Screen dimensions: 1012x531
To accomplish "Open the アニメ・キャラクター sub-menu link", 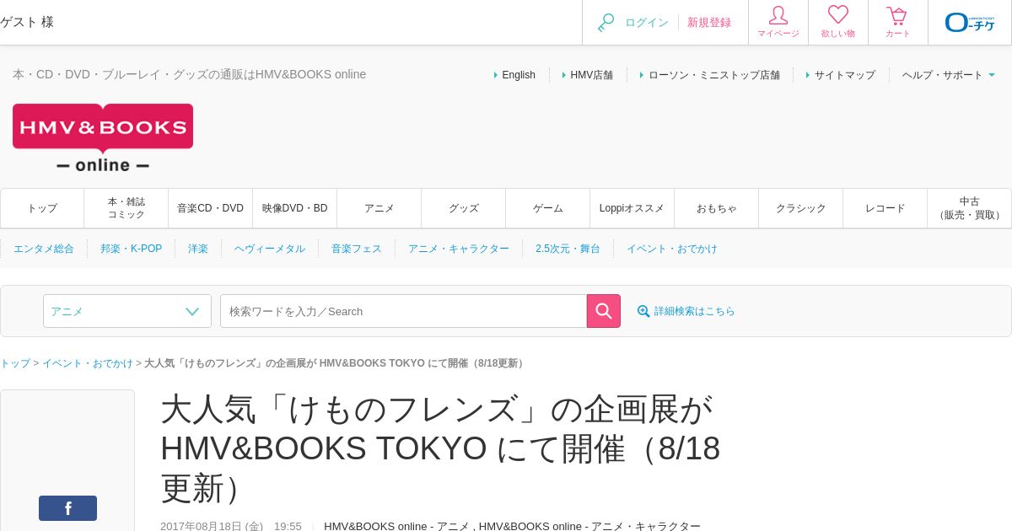I will click(x=459, y=249).
